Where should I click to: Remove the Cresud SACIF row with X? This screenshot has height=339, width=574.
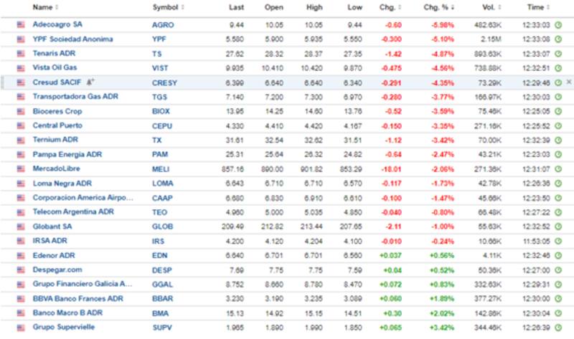click(x=569, y=82)
